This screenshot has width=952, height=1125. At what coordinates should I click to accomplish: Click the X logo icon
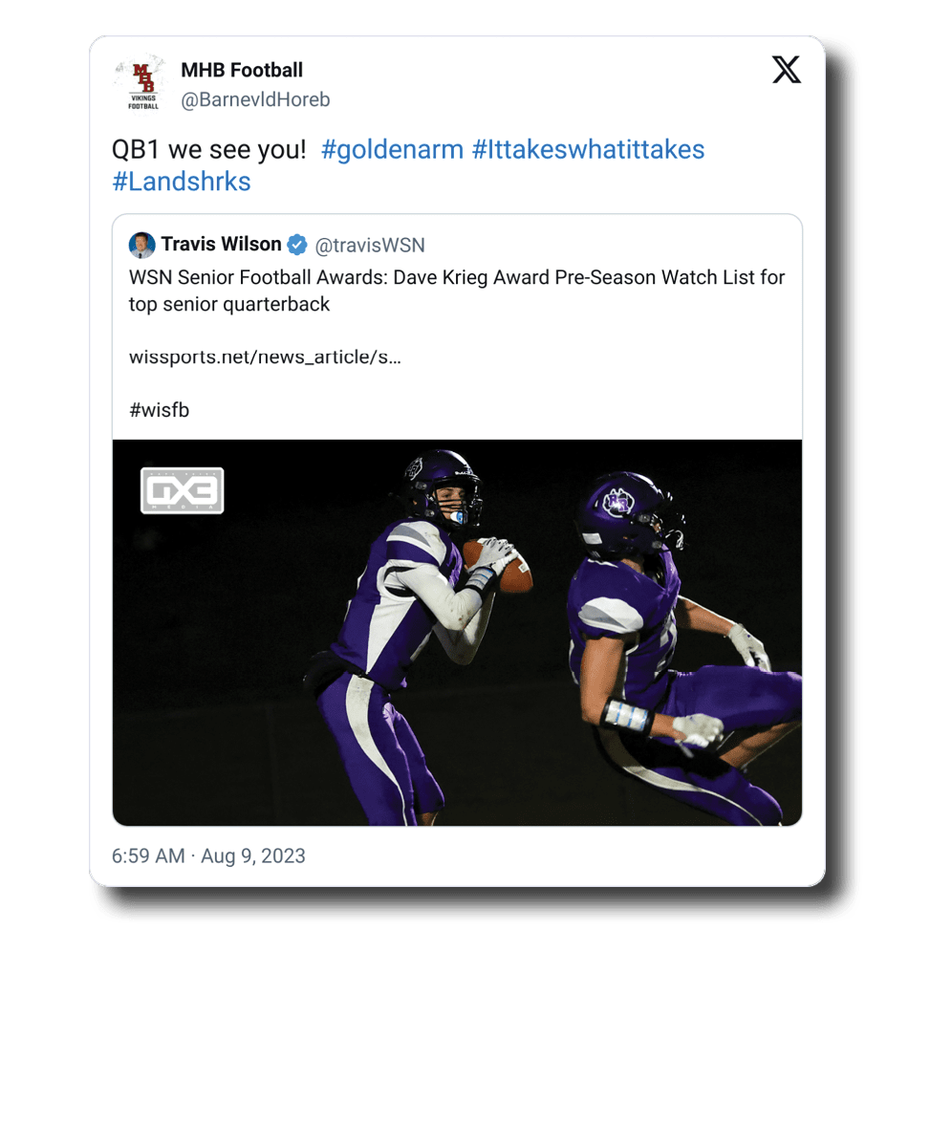pos(787,70)
